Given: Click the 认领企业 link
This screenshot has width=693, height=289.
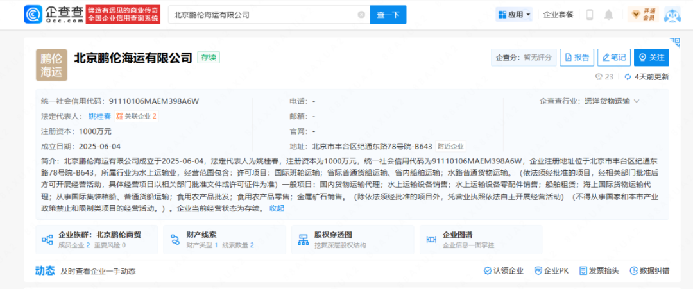Looking at the screenshot, I should tap(504, 271).
